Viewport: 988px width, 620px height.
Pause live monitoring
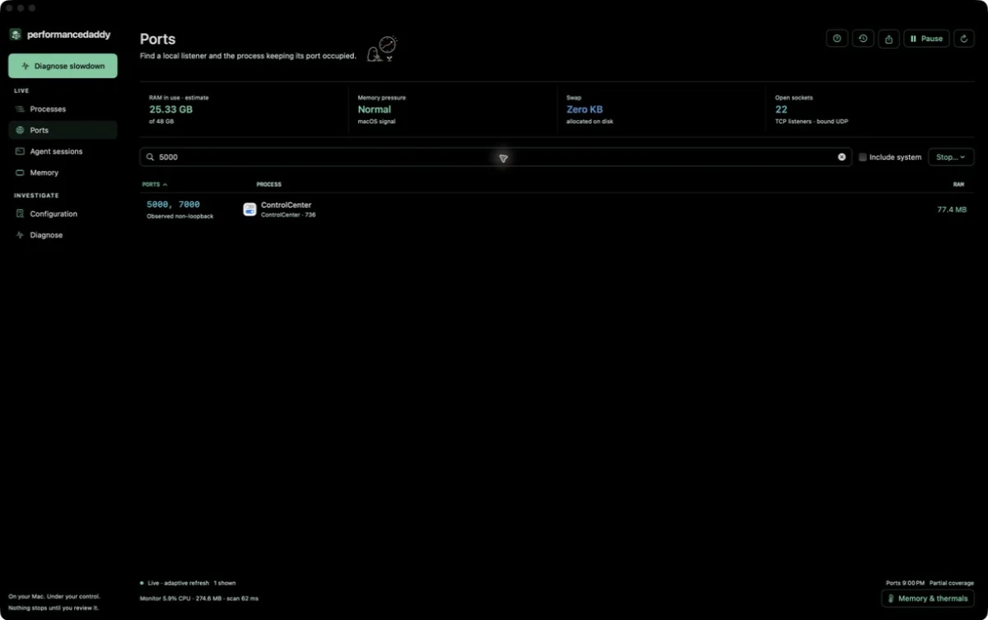[x=926, y=39]
